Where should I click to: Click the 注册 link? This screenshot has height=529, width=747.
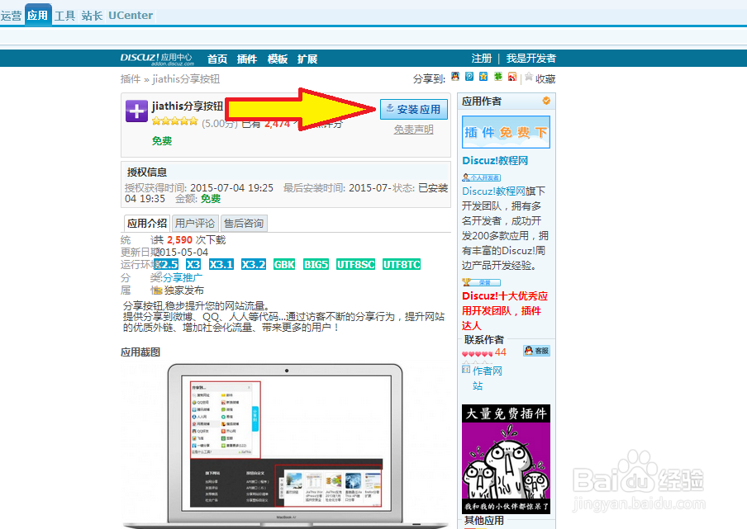pyautogui.click(x=481, y=59)
